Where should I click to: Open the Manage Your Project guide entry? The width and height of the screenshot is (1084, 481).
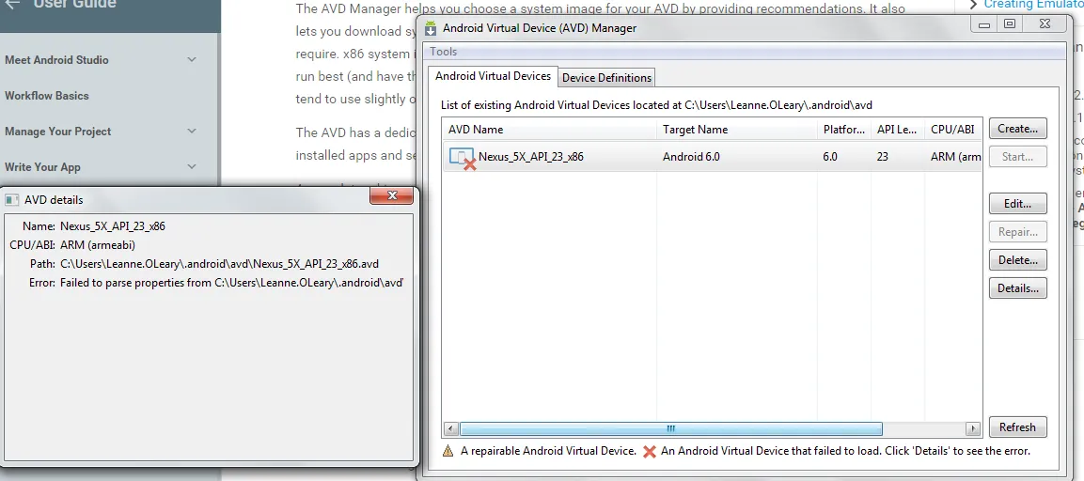click(x=58, y=132)
